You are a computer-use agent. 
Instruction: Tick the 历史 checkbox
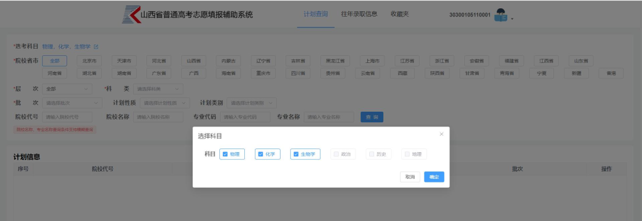[x=372, y=154]
